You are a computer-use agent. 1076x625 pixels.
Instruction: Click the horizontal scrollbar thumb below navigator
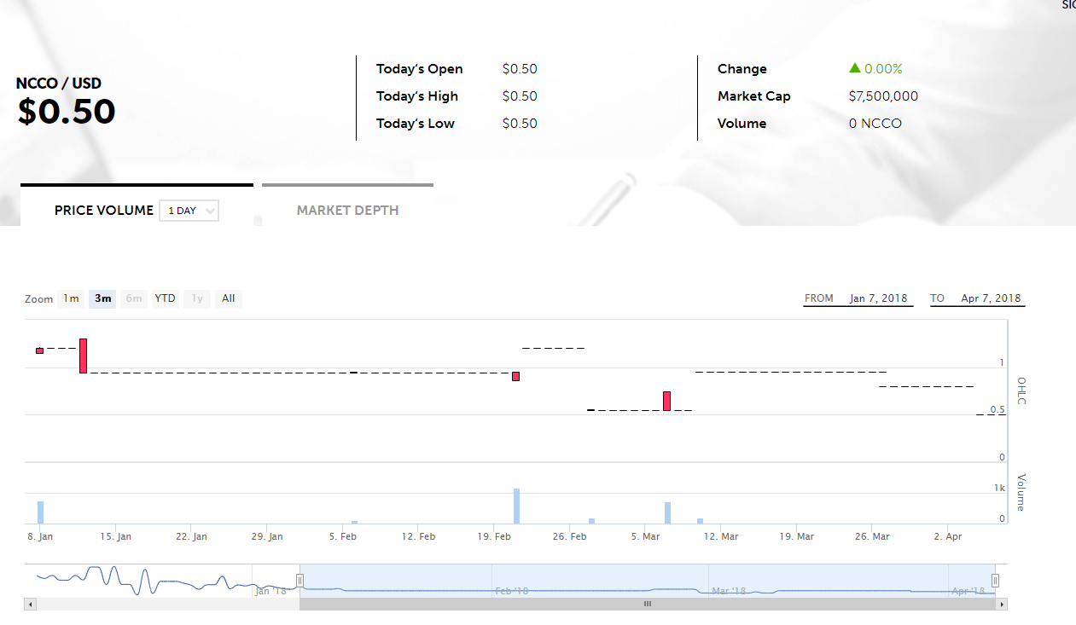pyautogui.click(x=647, y=604)
